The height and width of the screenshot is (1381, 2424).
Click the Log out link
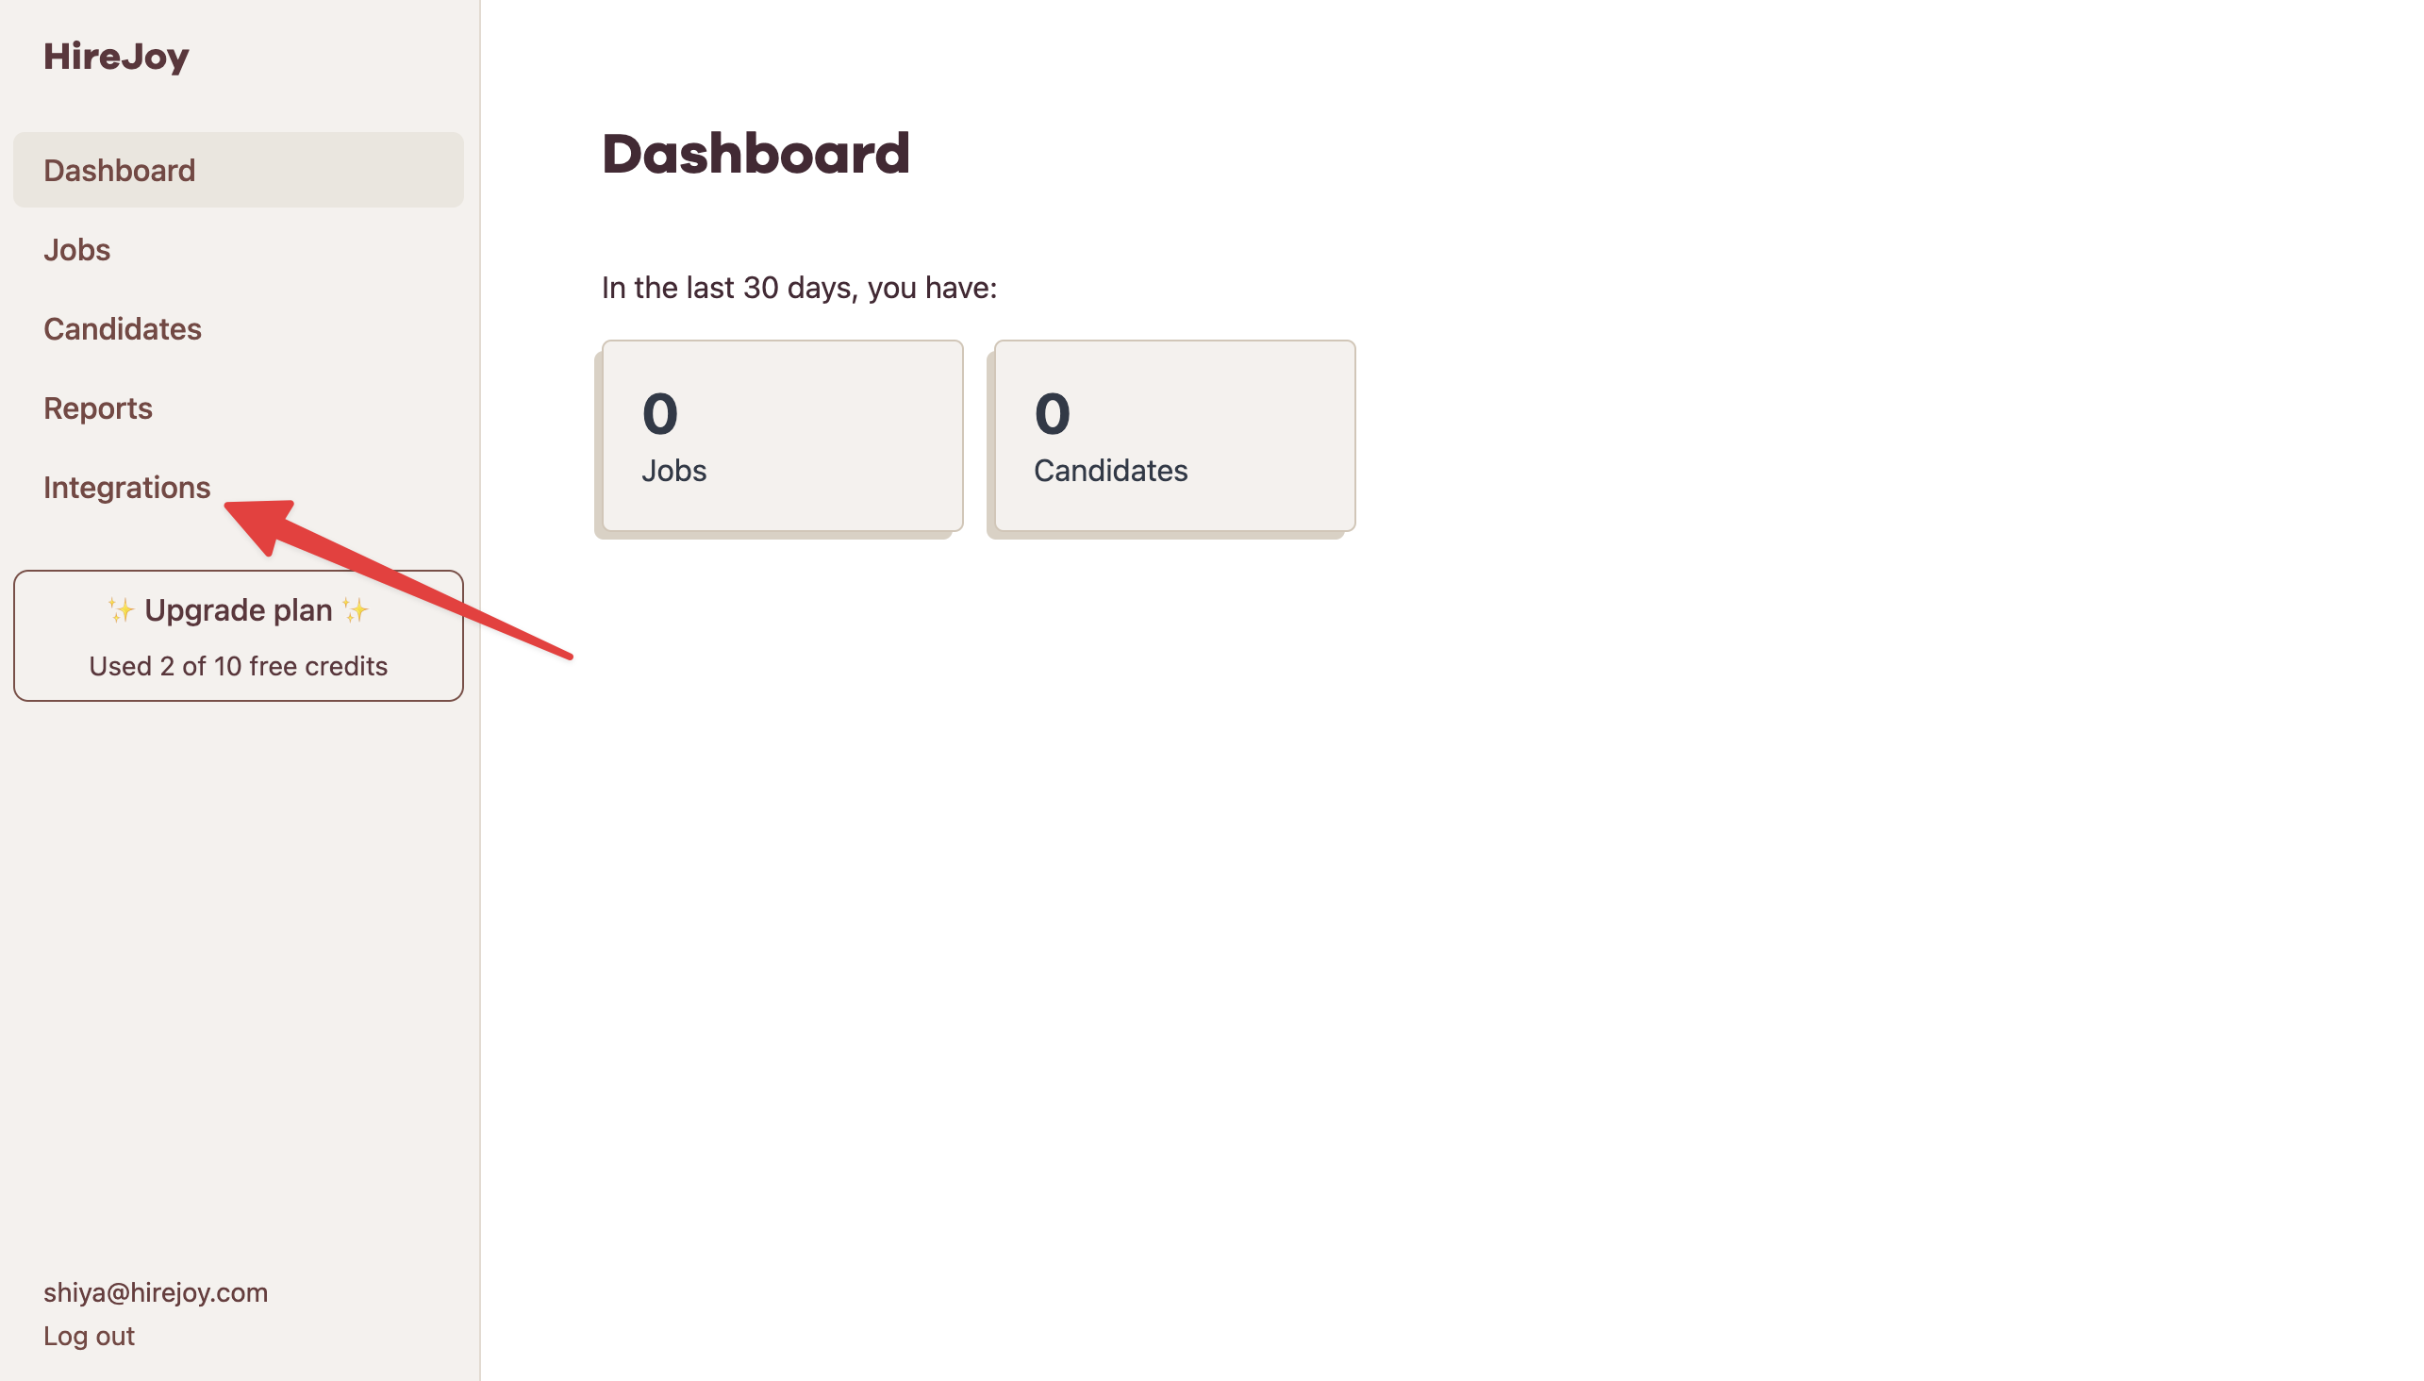89,1335
